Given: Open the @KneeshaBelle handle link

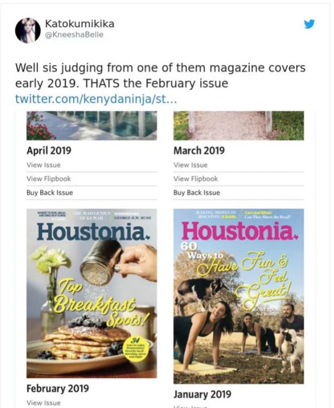Looking at the screenshot, I should click(74, 35).
